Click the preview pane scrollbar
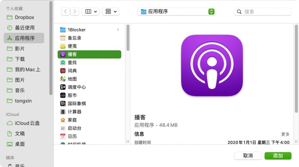This screenshot has width=299, height=167. tap(296, 68)
